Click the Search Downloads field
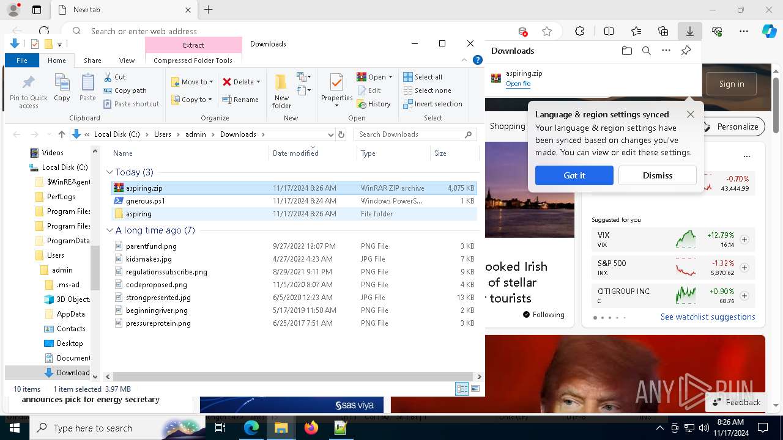This screenshot has width=783, height=440. pyautogui.click(x=415, y=134)
